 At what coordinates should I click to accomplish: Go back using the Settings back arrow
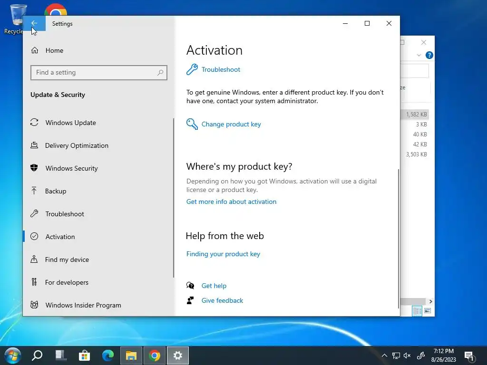coord(34,23)
